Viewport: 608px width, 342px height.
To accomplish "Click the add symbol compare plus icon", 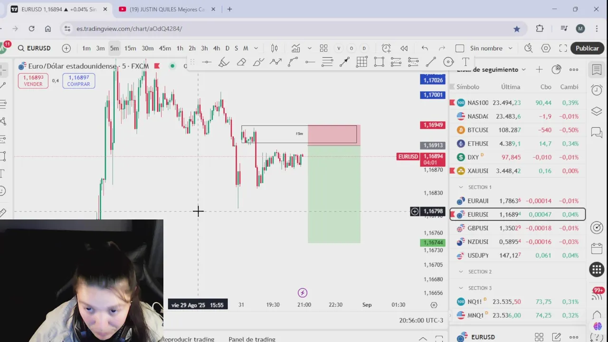I will tap(66, 48).
